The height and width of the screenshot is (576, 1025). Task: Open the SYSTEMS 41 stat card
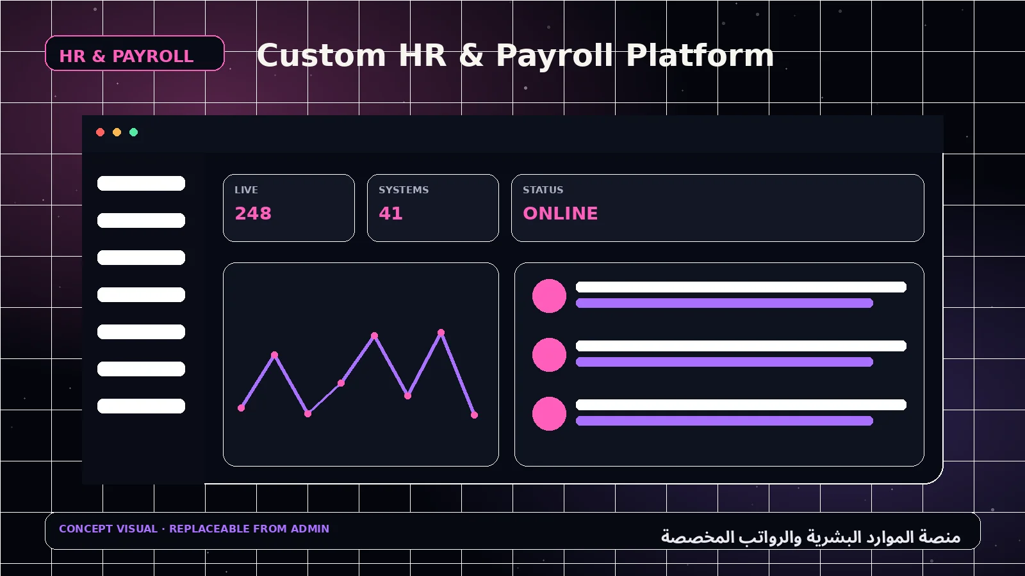pyautogui.click(x=433, y=208)
